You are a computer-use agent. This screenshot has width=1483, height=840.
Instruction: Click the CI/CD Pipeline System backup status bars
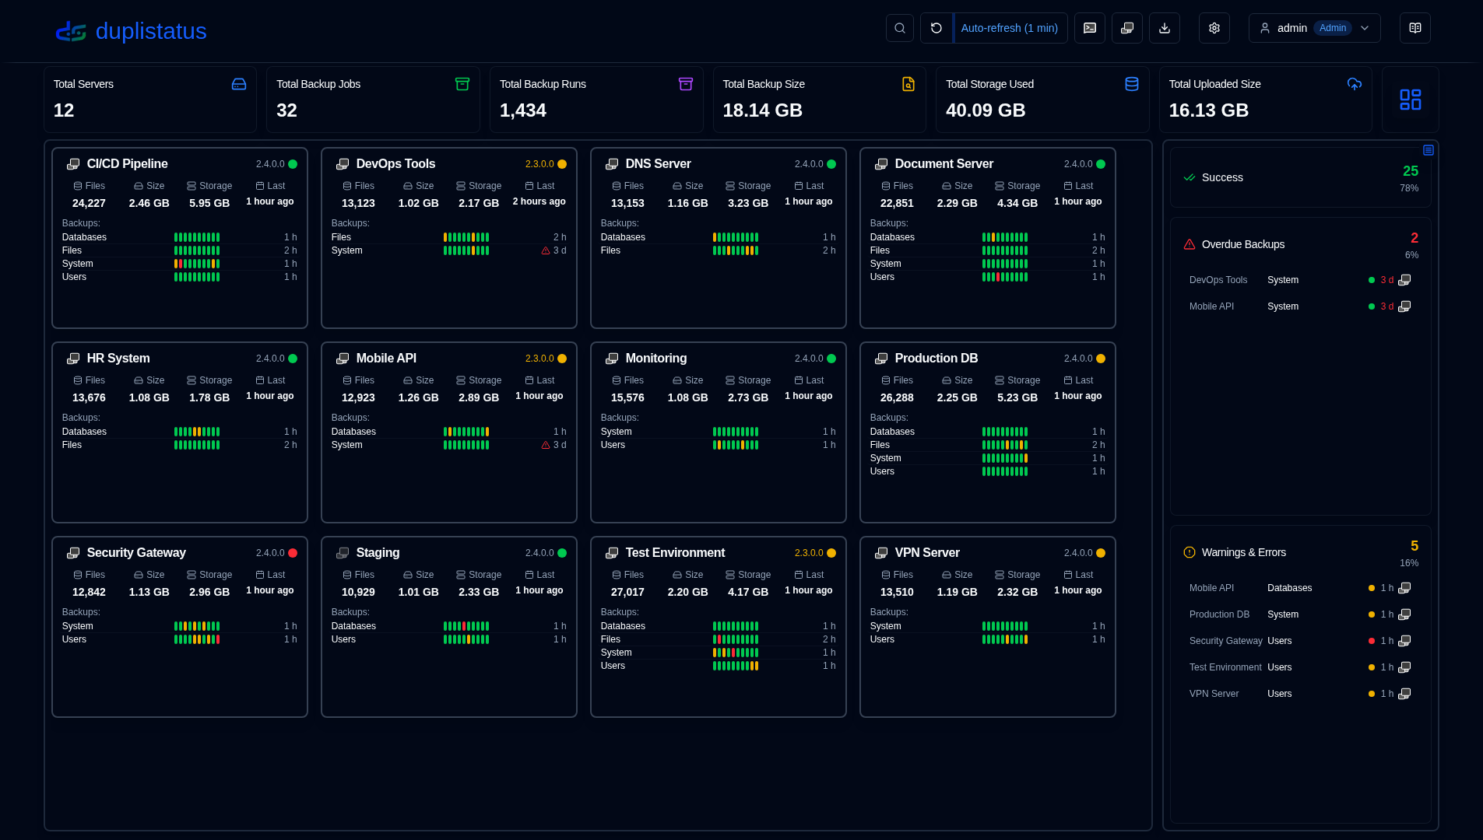pos(197,264)
